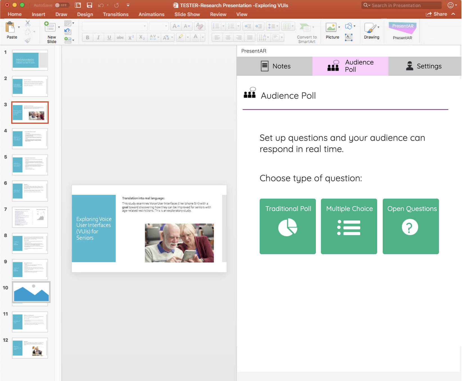
Task: Click the Share button
Action: click(x=436, y=14)
